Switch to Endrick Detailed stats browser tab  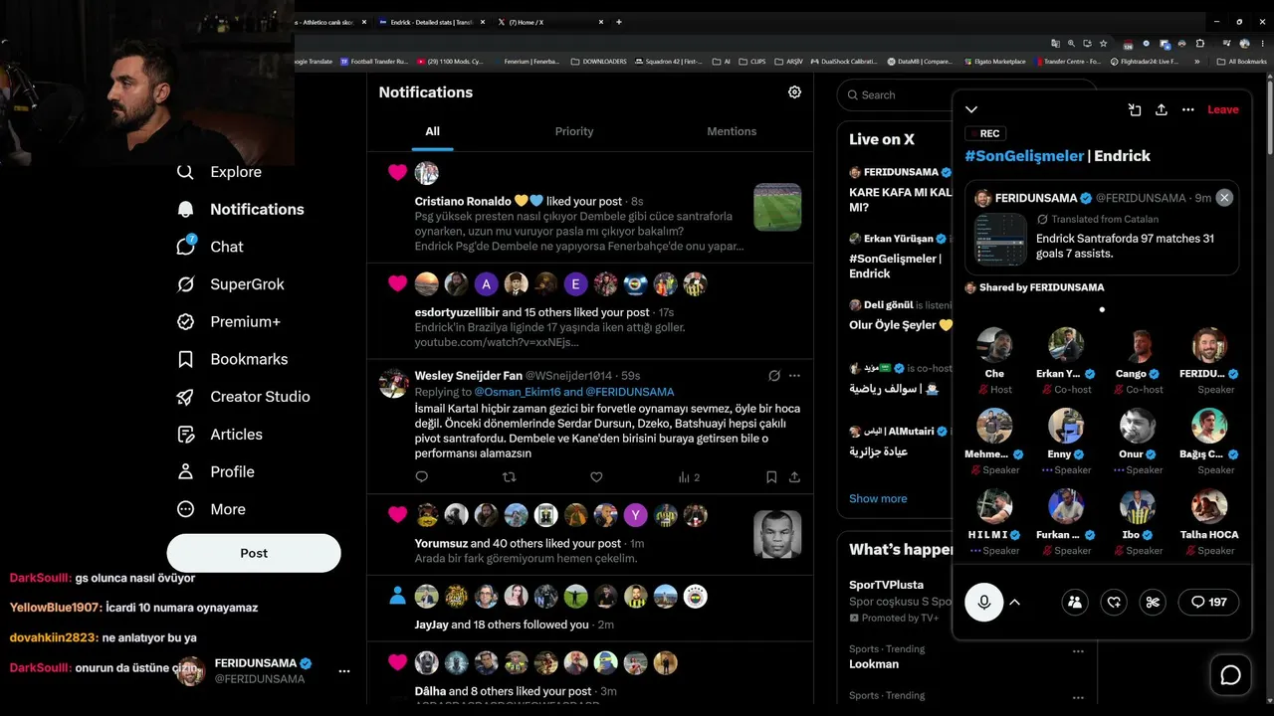coord(429,22)
